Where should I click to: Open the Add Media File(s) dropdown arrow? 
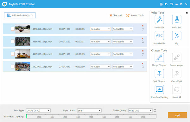click(x=32, y=15)
